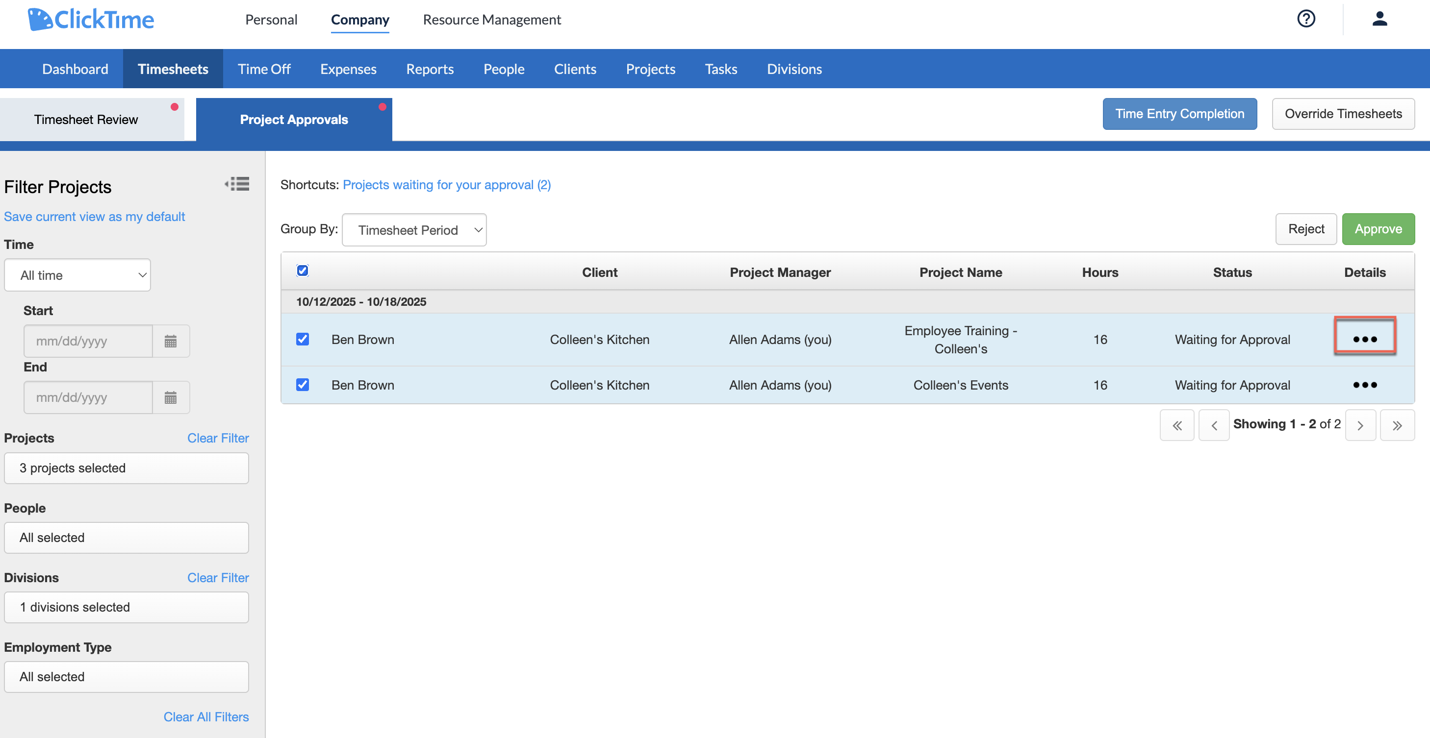Open the user profile icon
The image size is (1430, 738).
coord(1379,19)
